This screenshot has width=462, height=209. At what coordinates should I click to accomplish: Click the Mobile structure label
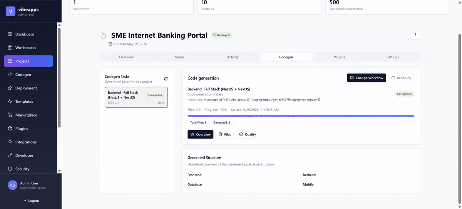click(308, 184)
